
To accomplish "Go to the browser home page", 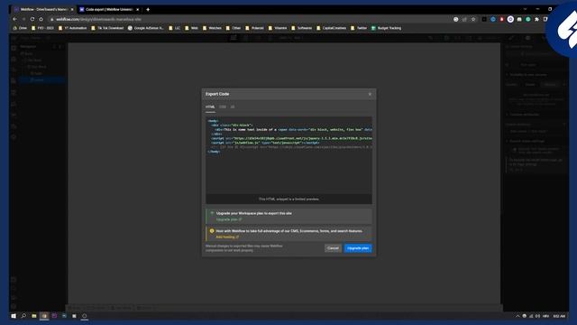I will pyautogui.click(x=41, y=19).
